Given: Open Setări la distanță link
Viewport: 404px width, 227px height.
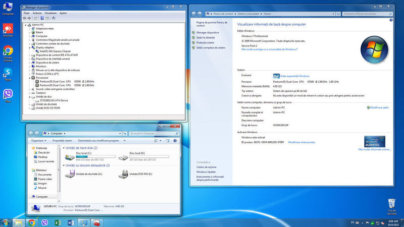Looking at the screenshot, I should (x=206, y=37).
